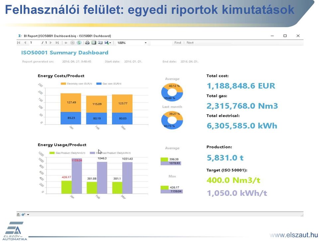Click the production value 5,831.0 t
Viewport: 319px width, 241px height.
[225, 158]
